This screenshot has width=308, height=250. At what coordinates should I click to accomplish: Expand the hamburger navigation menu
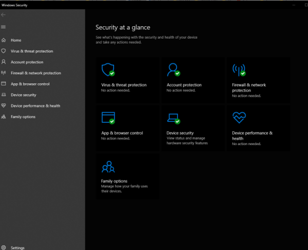[4, 27]
